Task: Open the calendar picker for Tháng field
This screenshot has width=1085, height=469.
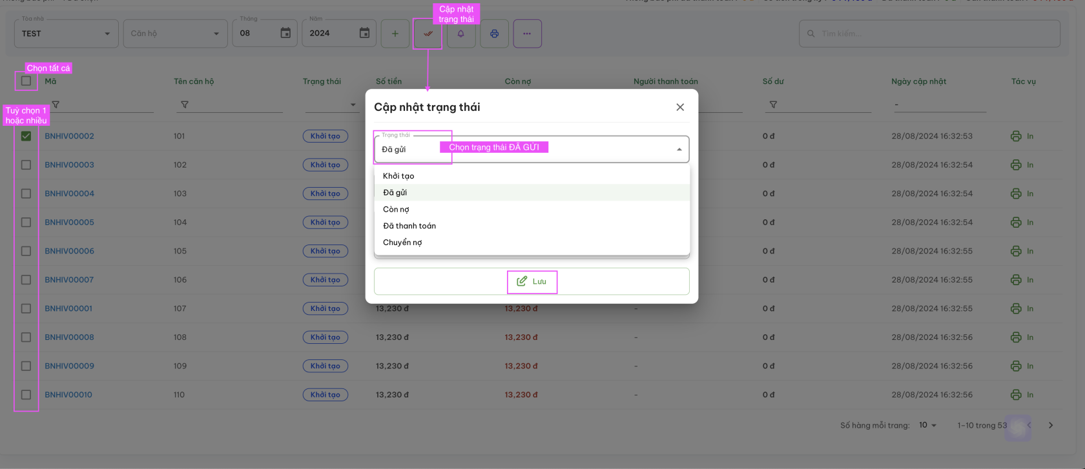Action: (285, 33)
